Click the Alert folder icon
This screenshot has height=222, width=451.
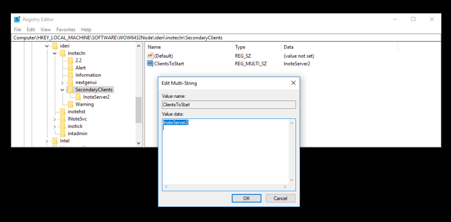(70, 67)
